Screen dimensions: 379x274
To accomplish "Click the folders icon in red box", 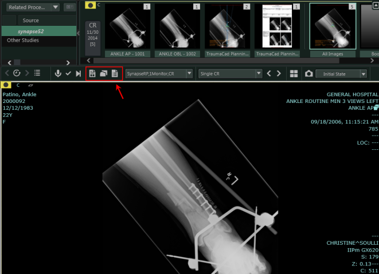I will (103, 73).
